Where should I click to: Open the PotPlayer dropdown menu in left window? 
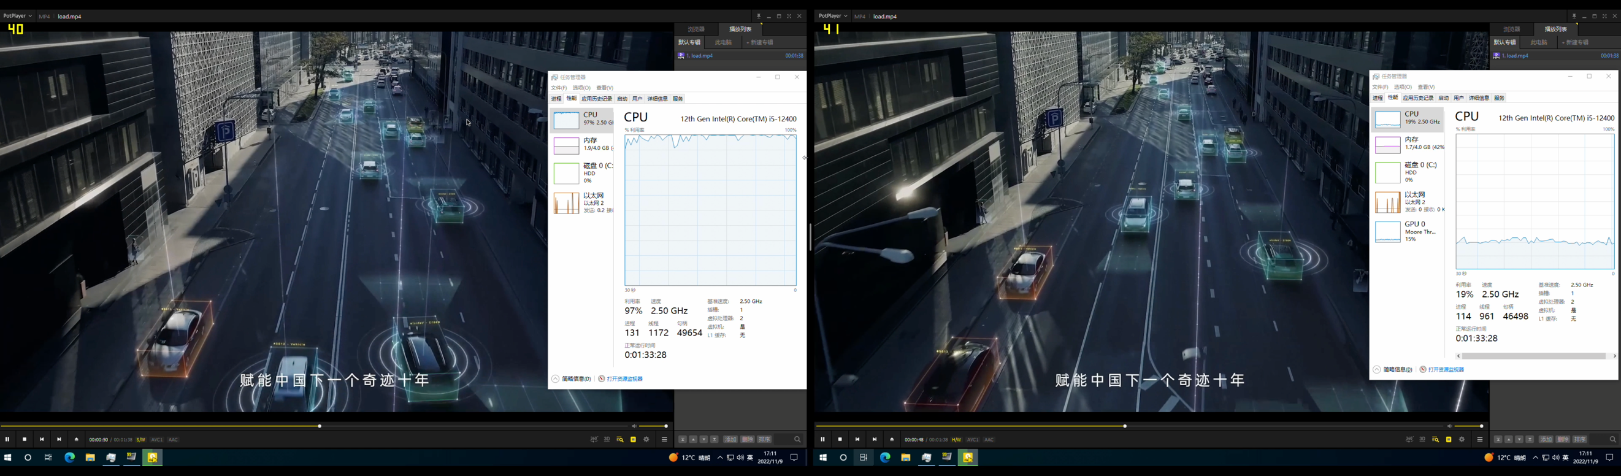17,16
